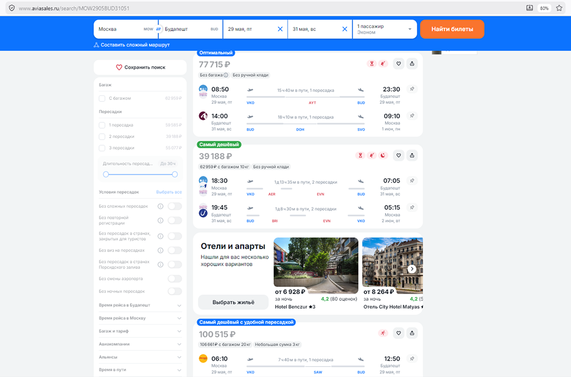This screenshot has width=571, height=377.
Task: Toggle Без пересадок в странах, закрытых для туристов
Action: 175,236
